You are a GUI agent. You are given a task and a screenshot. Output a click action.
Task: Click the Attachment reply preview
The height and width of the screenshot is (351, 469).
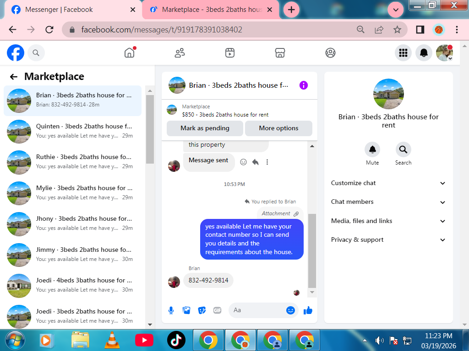coord(280,214)
